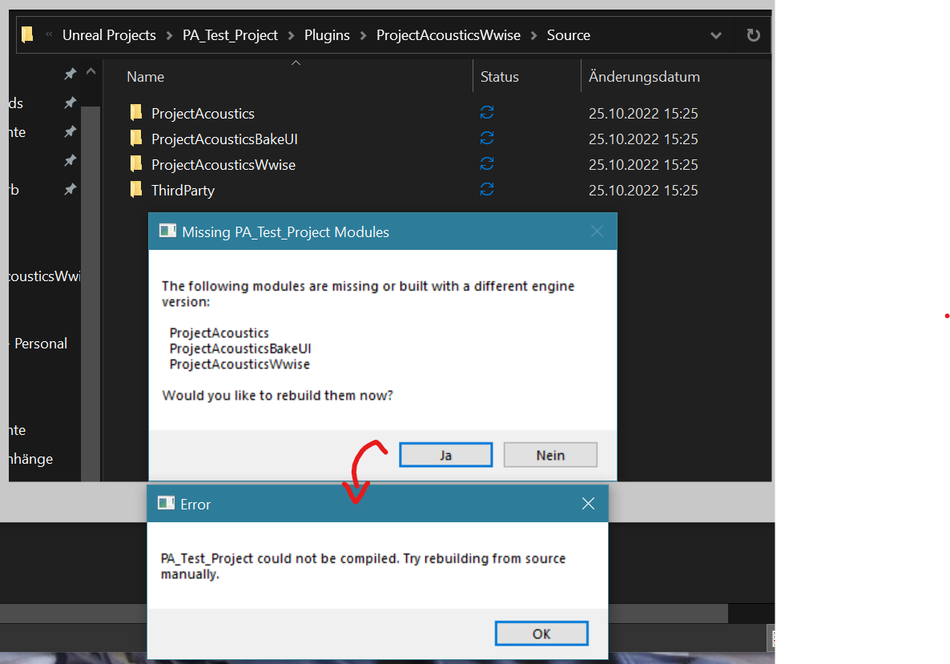Click the folder icon in address bar
The width and height of the screenshot is (950, 664).
[x=27, y=34]
